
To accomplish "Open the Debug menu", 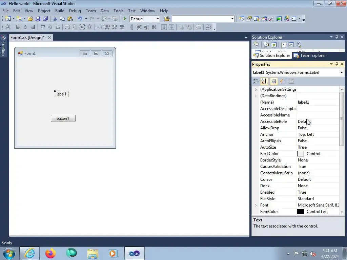I will [75, 10].
